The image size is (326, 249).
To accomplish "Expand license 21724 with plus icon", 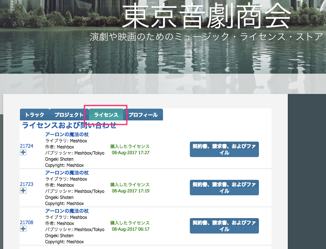I will [23, 152].
